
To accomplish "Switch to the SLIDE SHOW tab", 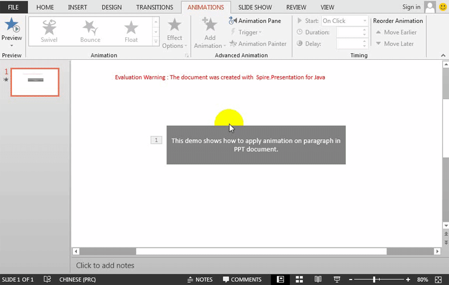I will pyautogui.click(x=255, y=7).
